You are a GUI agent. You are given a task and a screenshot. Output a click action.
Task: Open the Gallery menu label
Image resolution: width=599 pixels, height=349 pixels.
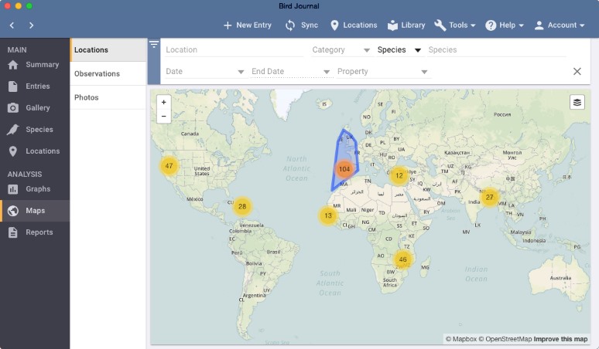coord(38,108)
